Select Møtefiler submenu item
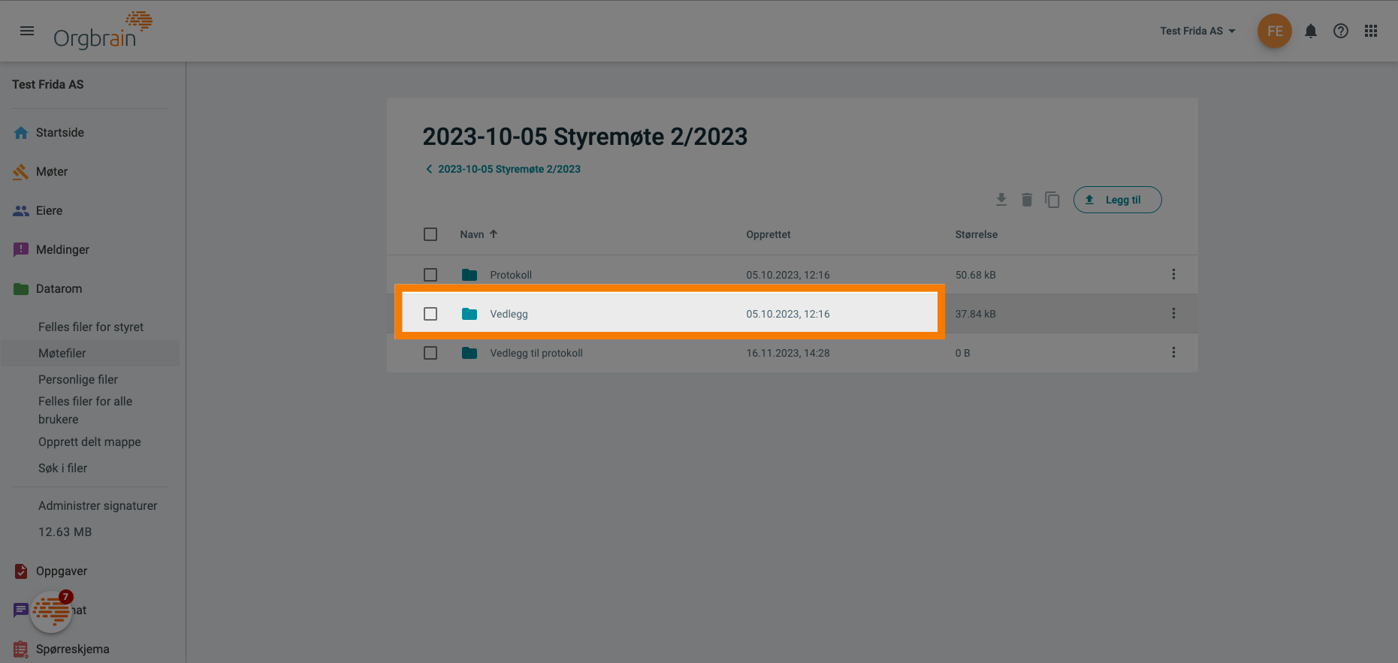Image resolution: width=1398 pixels, height=663 pixels. (62, 354)
